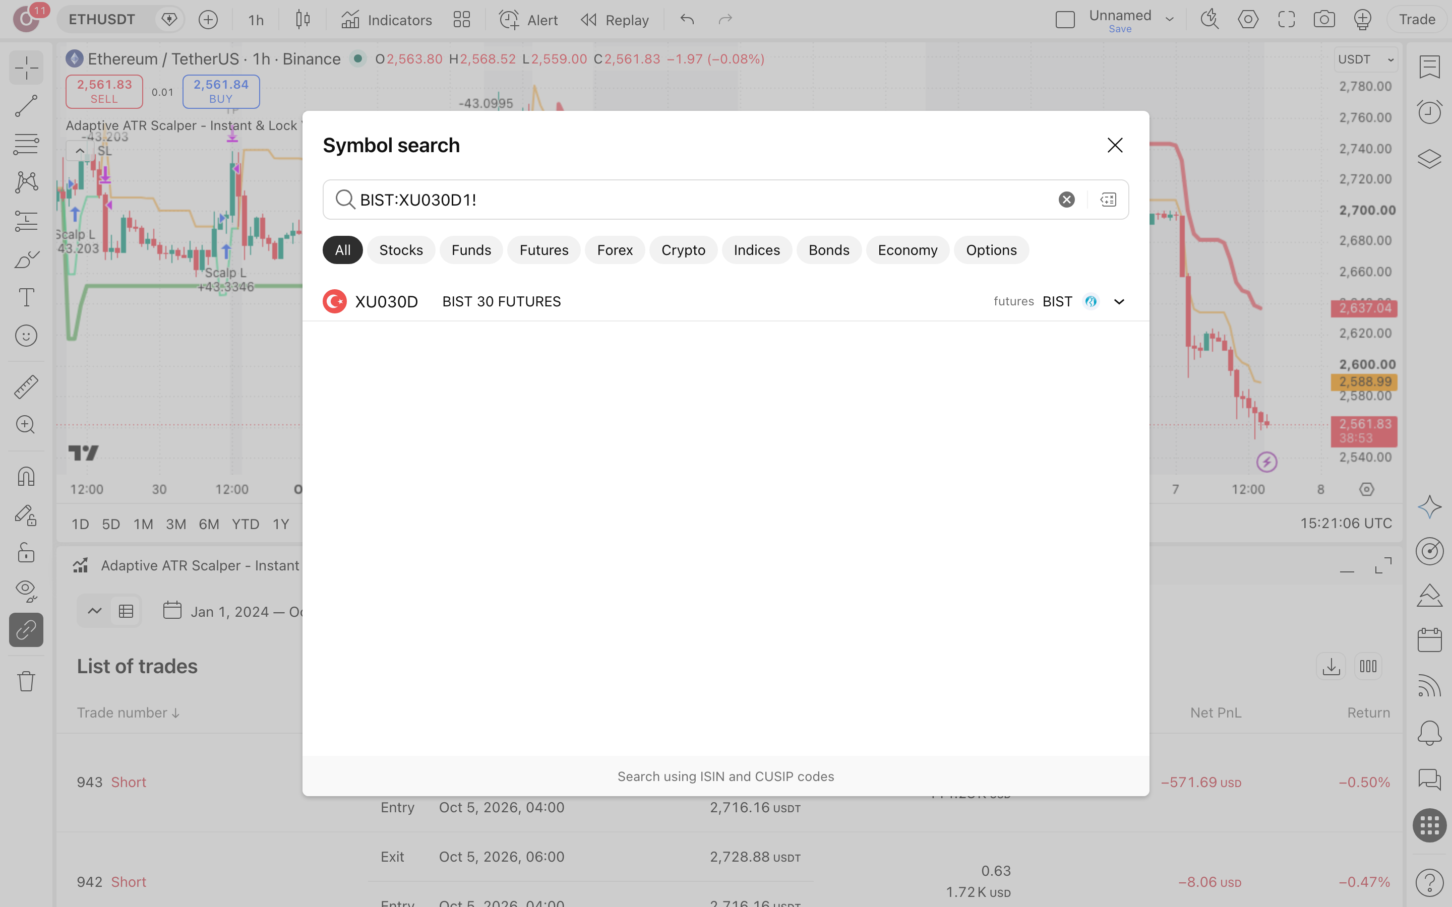The width and height of the screenshot is (1452, 907).
Task: Select the Bonds filter pill
Action: pyautogui.click(x=829, y=250)
